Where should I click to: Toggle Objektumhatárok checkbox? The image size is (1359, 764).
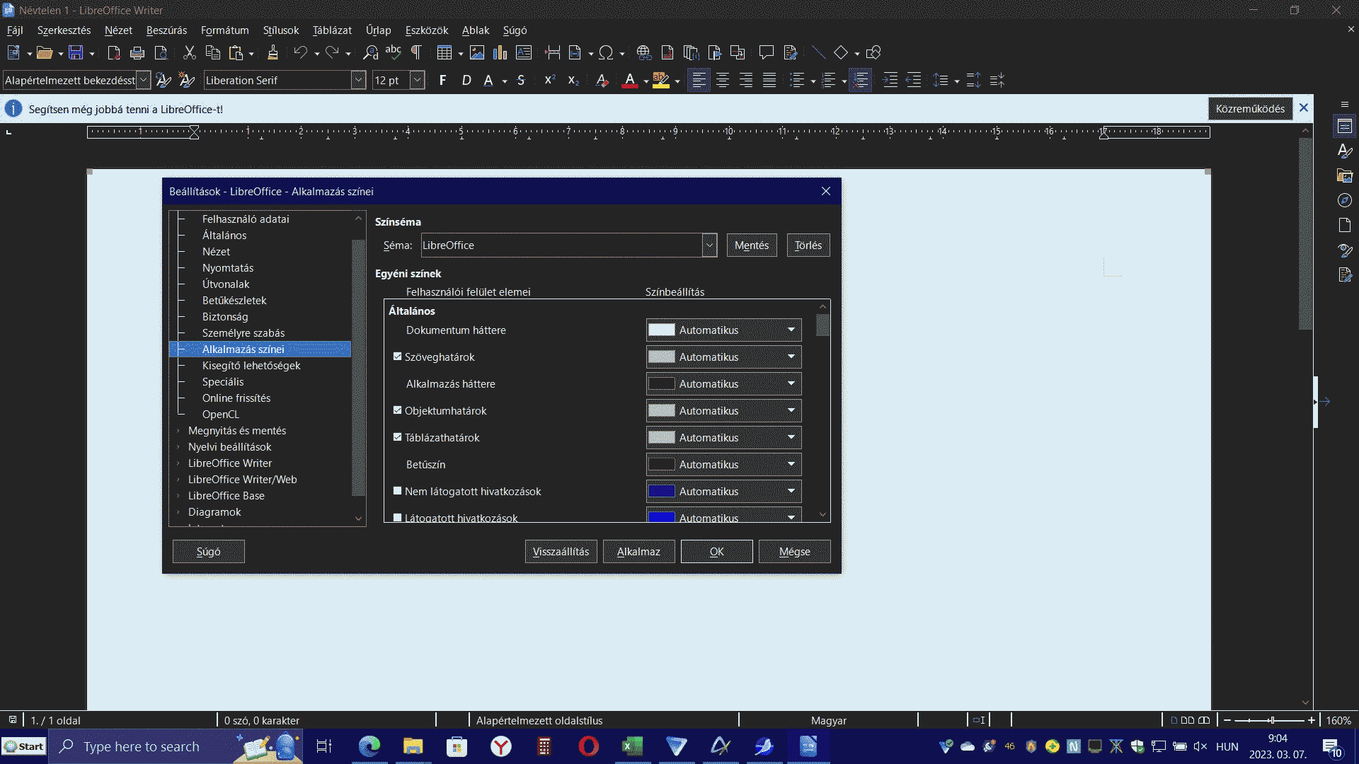397,410
